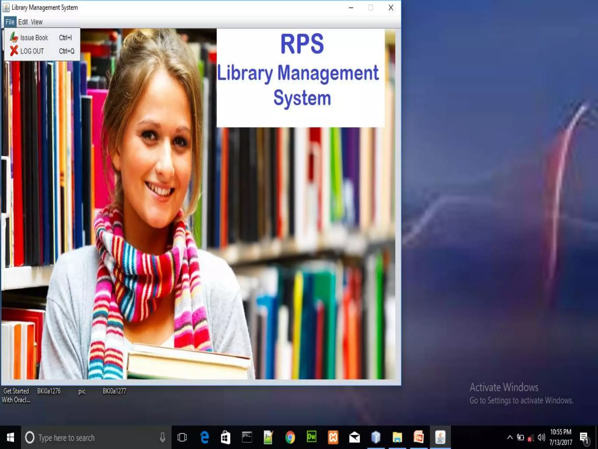Open File Explorer from the taskbar
598x449 pixels.
pos(397,437)
